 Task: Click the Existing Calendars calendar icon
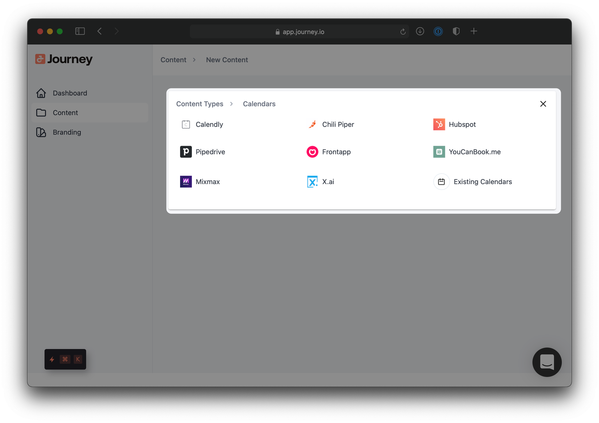click(x=441, y=182)
